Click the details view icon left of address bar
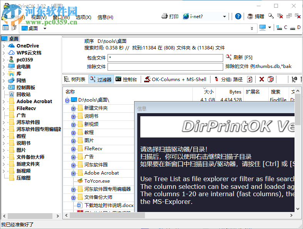The width and height of the screenshot is (303, 229). [5, 28]
